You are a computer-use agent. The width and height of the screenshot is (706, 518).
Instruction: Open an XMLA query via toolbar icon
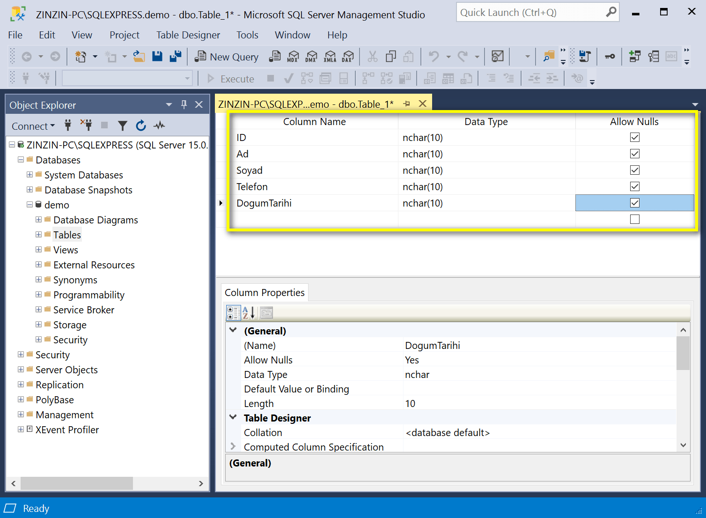(x=330, y=57)
